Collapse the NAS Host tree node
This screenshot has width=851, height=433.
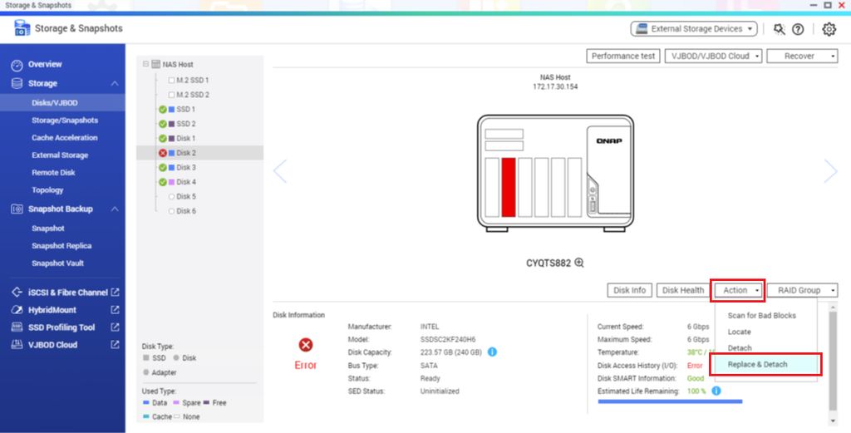tap(146, 64)
